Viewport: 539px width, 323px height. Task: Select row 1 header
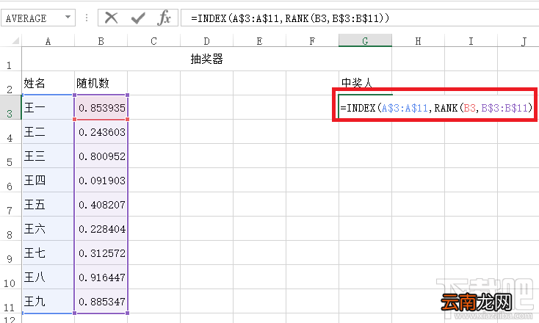pyautogui.click(x=10, y=59)
